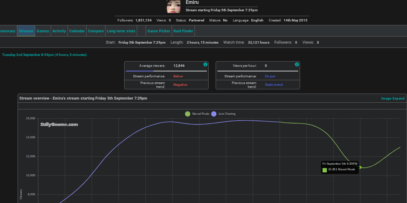View the Calendar tab
The height and width of the screenshot is (203, 407).
click(x=77, y=31)
